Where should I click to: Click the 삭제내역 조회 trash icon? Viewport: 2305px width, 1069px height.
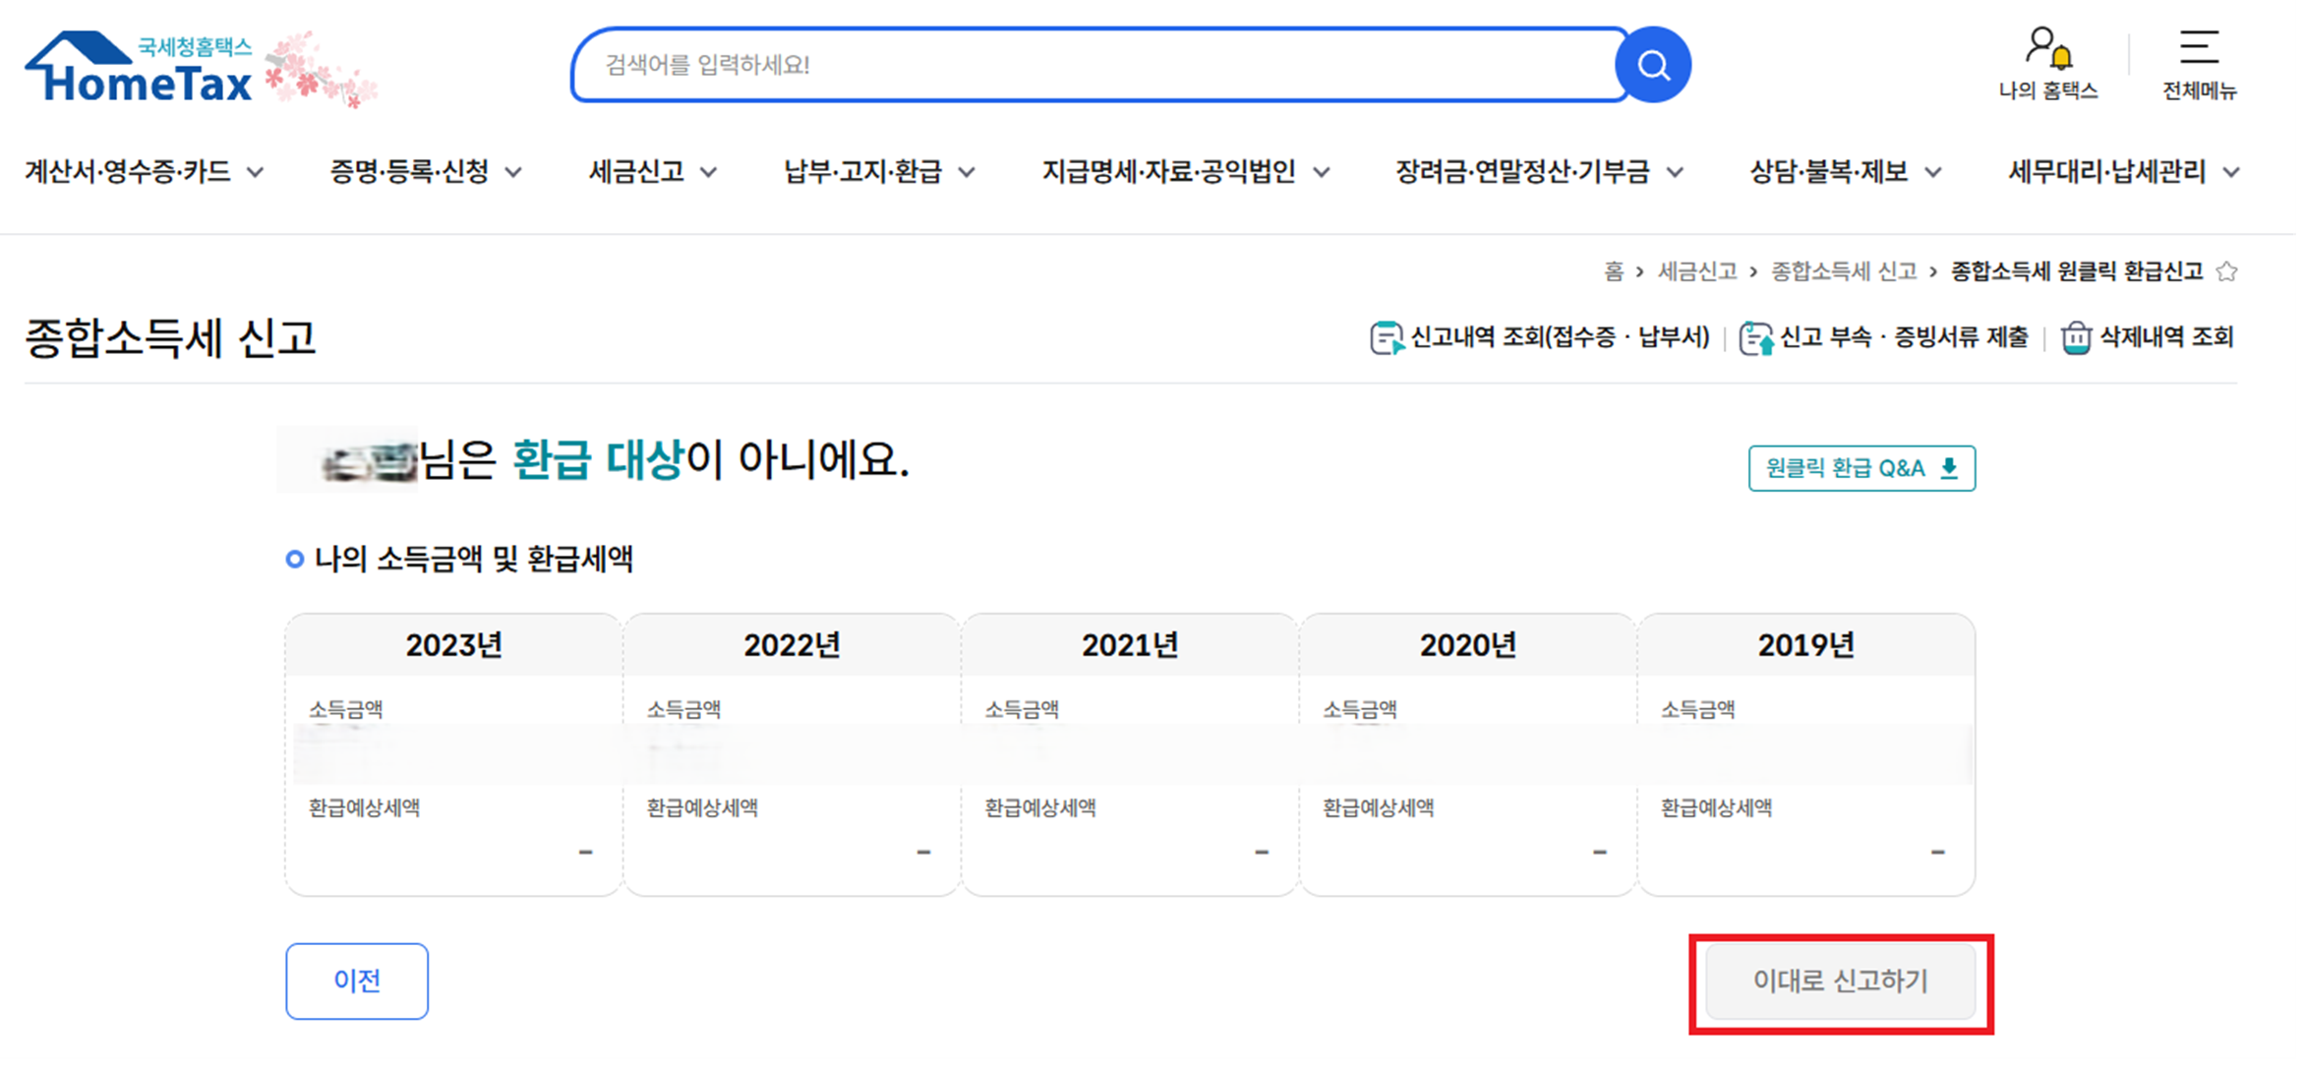coord(2075,338)
